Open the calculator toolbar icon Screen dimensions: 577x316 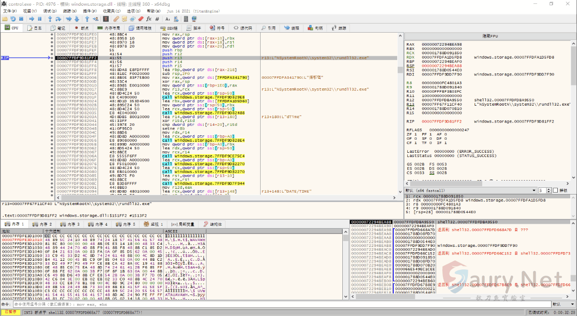tap(186, 19)
